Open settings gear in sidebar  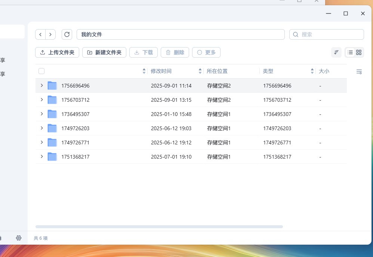(19, 238)
